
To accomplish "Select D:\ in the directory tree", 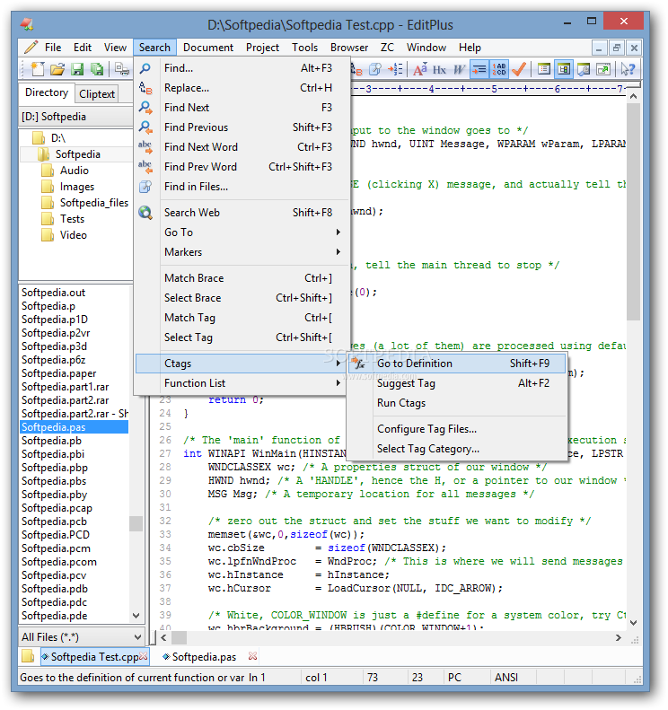I will click(58, 137).
